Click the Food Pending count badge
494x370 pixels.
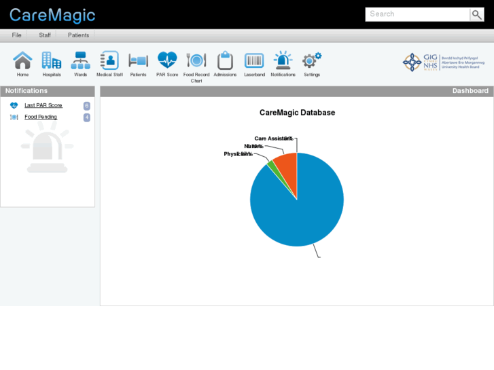click(87, 117)
